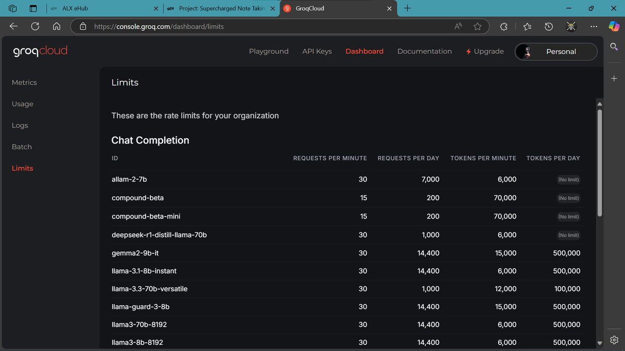
Task: Open Metrics in the sidebar
Action: coord(24,83)
